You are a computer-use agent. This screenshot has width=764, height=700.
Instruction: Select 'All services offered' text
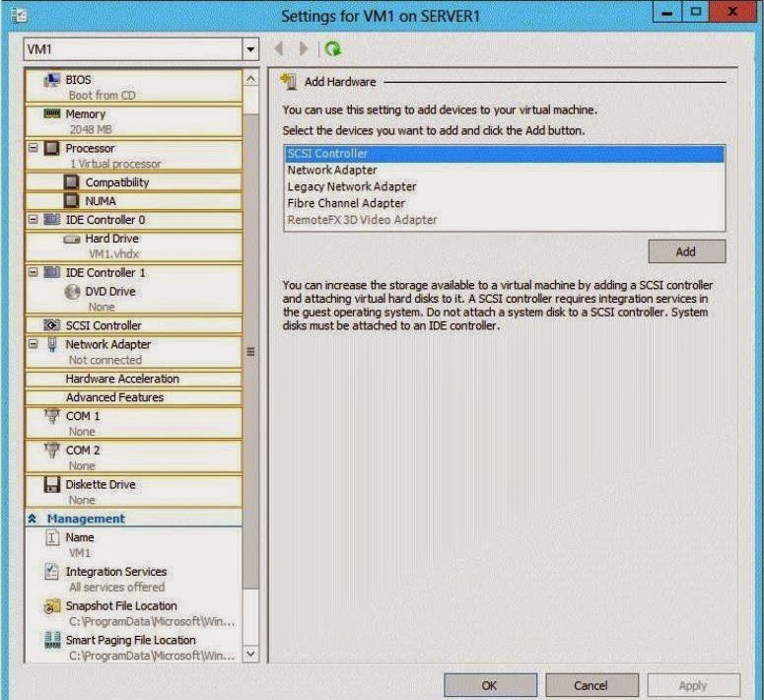(117, 588)
